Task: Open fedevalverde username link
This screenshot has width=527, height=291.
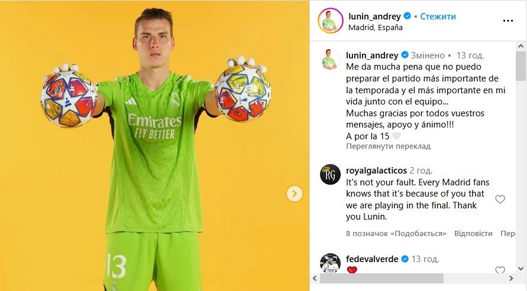Action: pos(372,259)
